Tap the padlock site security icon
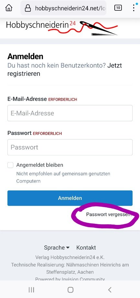Viewport: 140px width, 298px height. click(28, 8)
